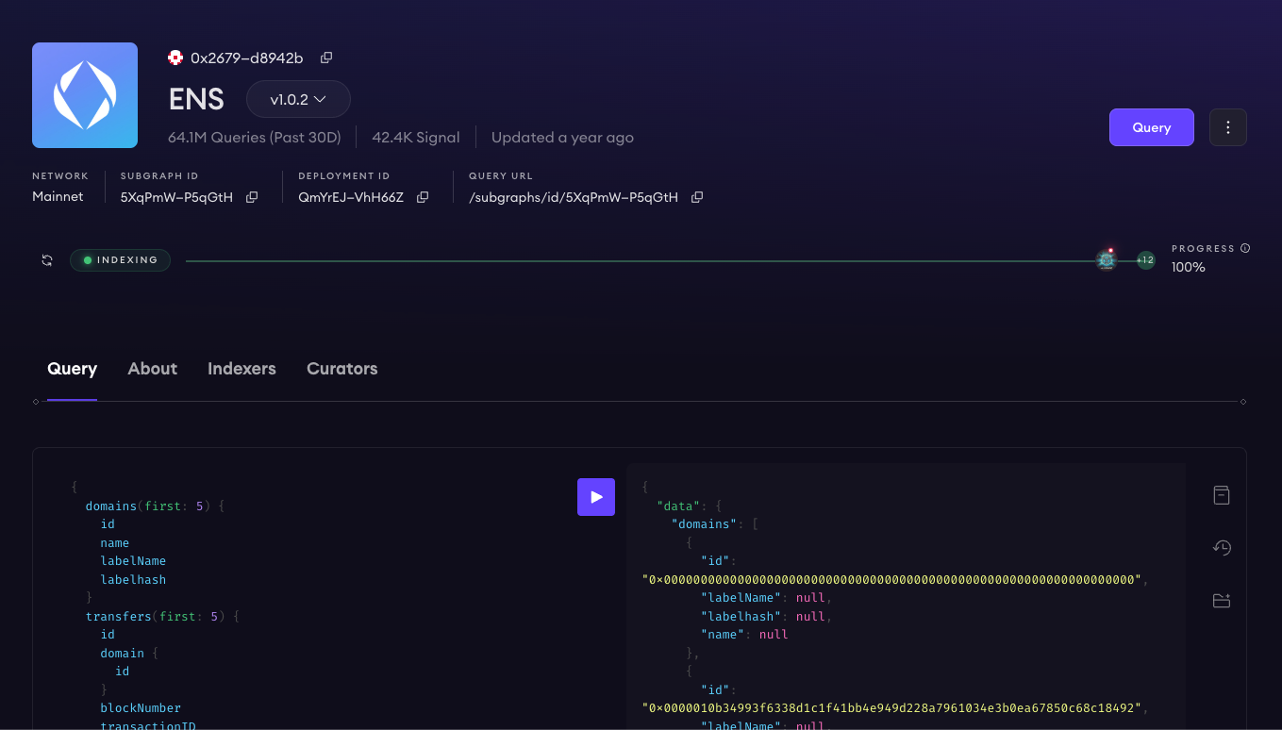This screenshot has width=1282, height=730.
Task: Open the v1.0.2 version dropdown
Action: pyautogui.click(x=298, y=99)
